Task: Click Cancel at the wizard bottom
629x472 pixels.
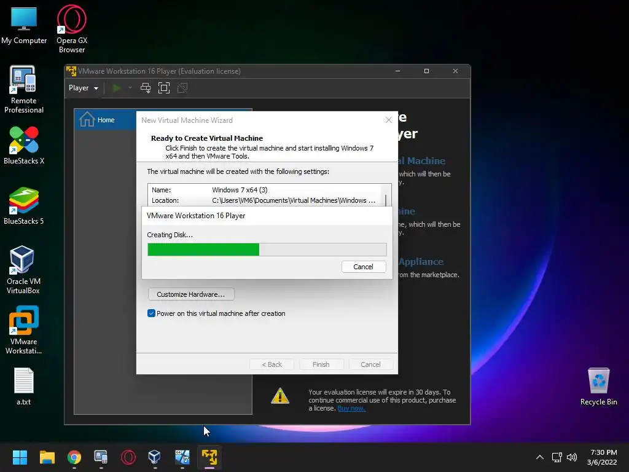Action: [x=370, y=364]
